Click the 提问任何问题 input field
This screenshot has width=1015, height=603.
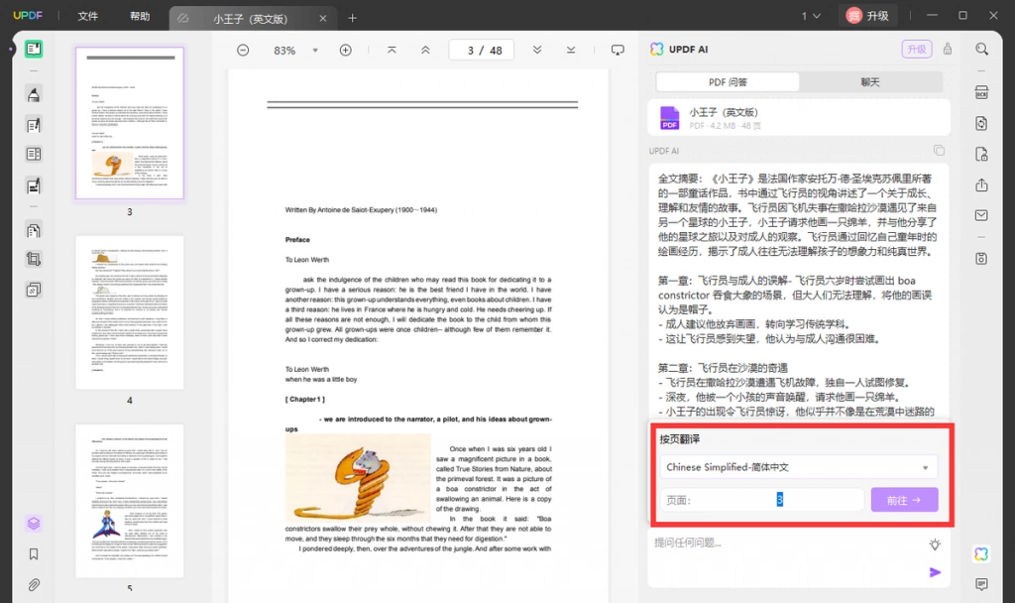(x=786, y=543)
